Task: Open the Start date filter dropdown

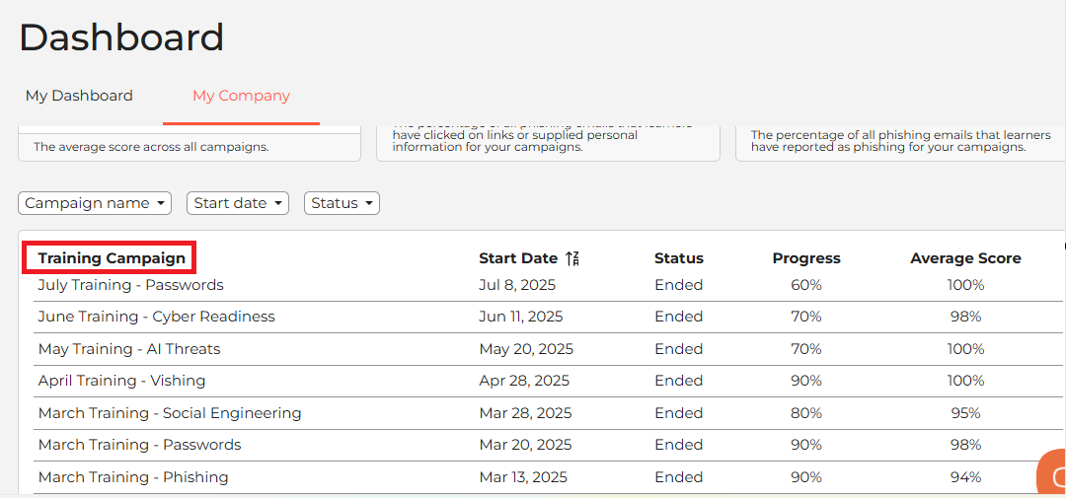Action: coord(238,203)
